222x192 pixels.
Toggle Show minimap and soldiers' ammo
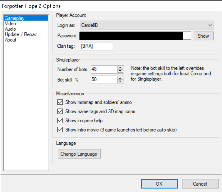click(x=60, y=102)
